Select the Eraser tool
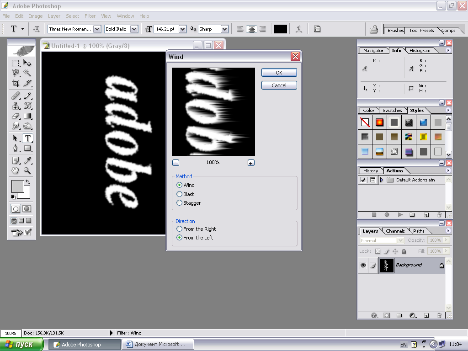The width and height of the screenshot is (468, 351). point(16,116)
